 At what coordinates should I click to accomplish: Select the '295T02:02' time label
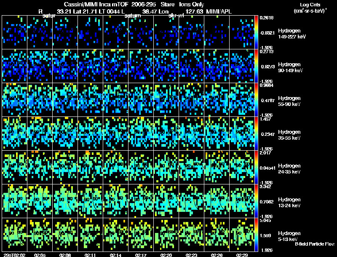click(x=14, y=255)
